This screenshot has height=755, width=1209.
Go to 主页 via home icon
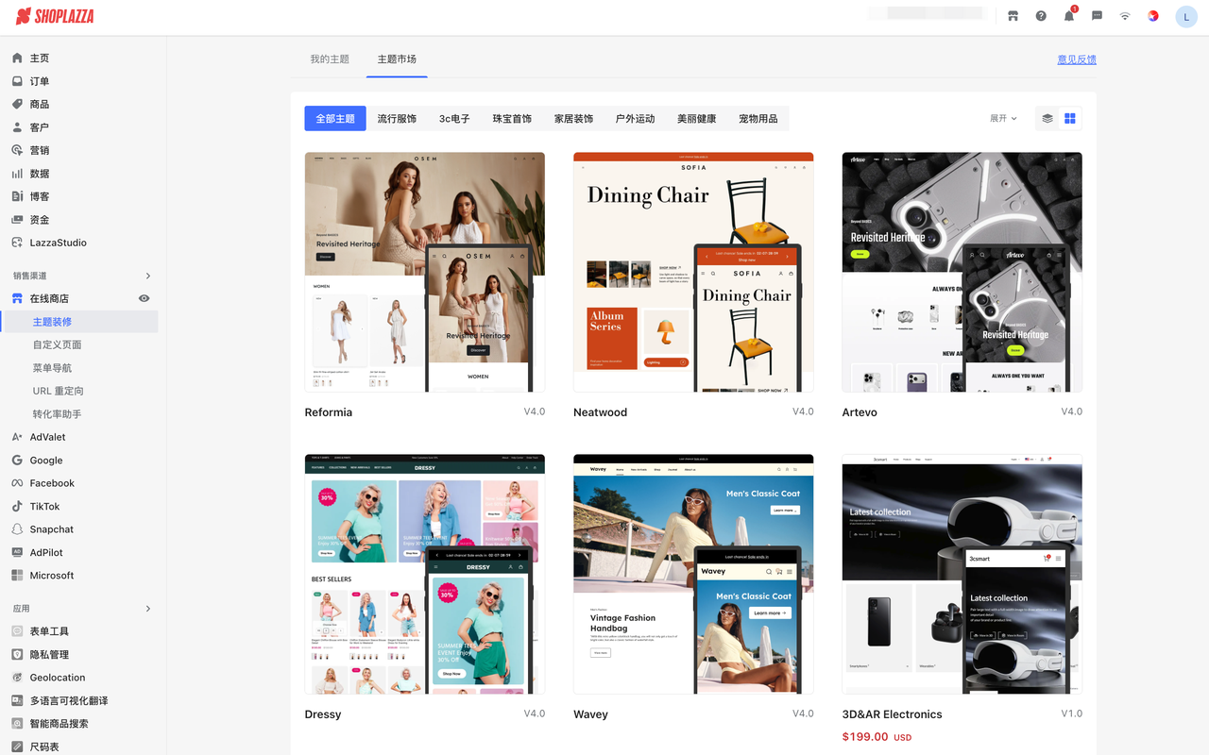[17, 58]
